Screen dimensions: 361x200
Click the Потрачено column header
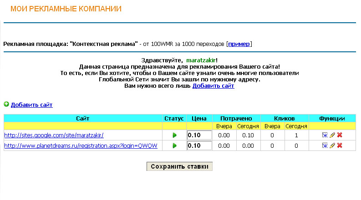click(236, 118)
